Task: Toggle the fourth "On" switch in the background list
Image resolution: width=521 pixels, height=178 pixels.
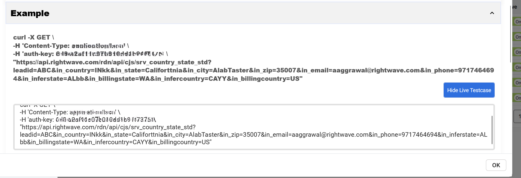Action: click(517, 67)
